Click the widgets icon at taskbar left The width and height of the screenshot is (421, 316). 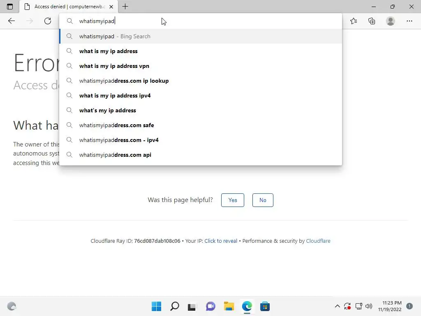(x=12, y=306)
